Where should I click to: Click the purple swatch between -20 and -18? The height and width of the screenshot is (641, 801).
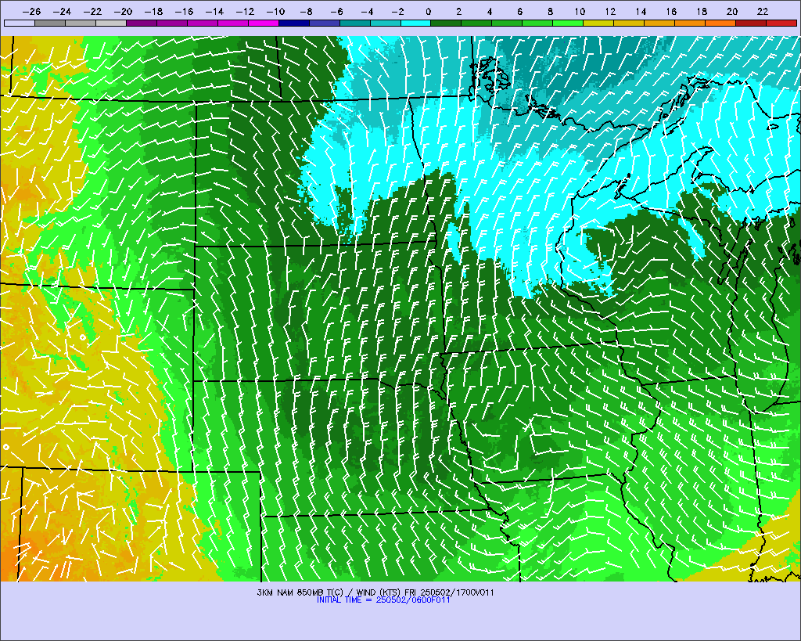(142, 23)
